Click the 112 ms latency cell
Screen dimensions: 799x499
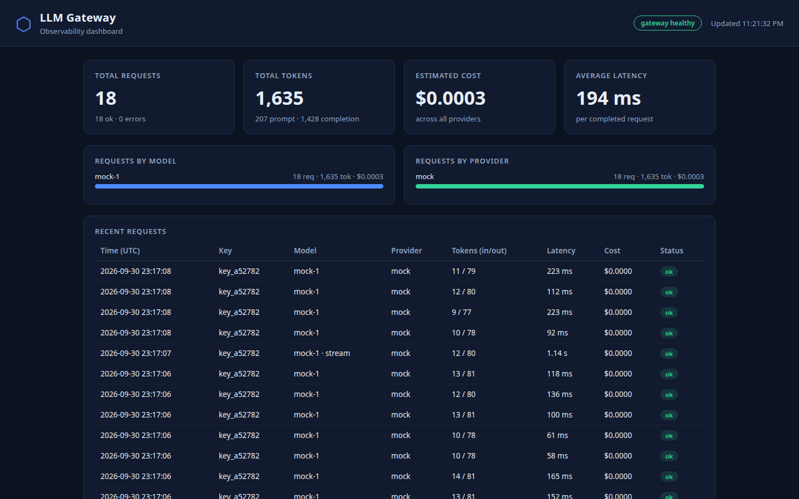[x=559, y=292]
